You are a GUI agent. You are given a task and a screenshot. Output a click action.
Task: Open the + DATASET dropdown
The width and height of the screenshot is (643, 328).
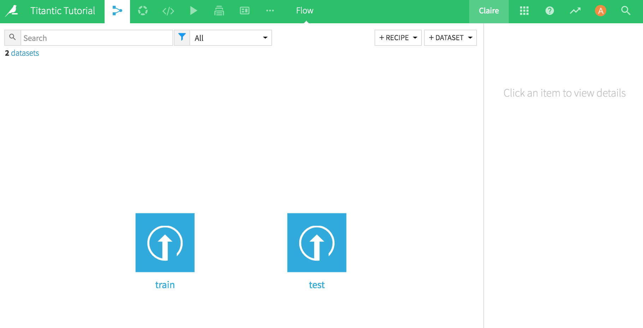point(450,38)
